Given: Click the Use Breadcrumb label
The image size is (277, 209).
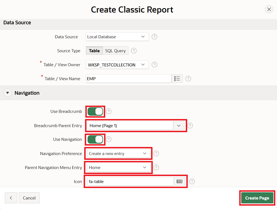Looking at the screenshot, I should click(x=66, y=111).
